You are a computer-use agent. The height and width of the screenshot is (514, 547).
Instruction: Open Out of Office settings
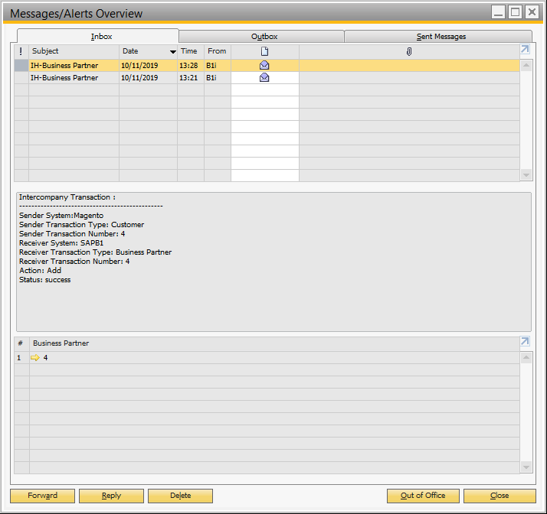point(423,496)
